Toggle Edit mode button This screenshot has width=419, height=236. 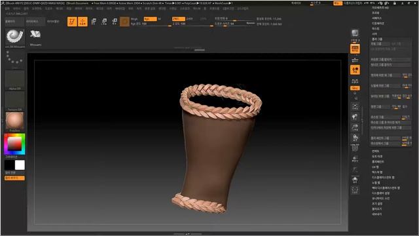(x=72, y=22)
